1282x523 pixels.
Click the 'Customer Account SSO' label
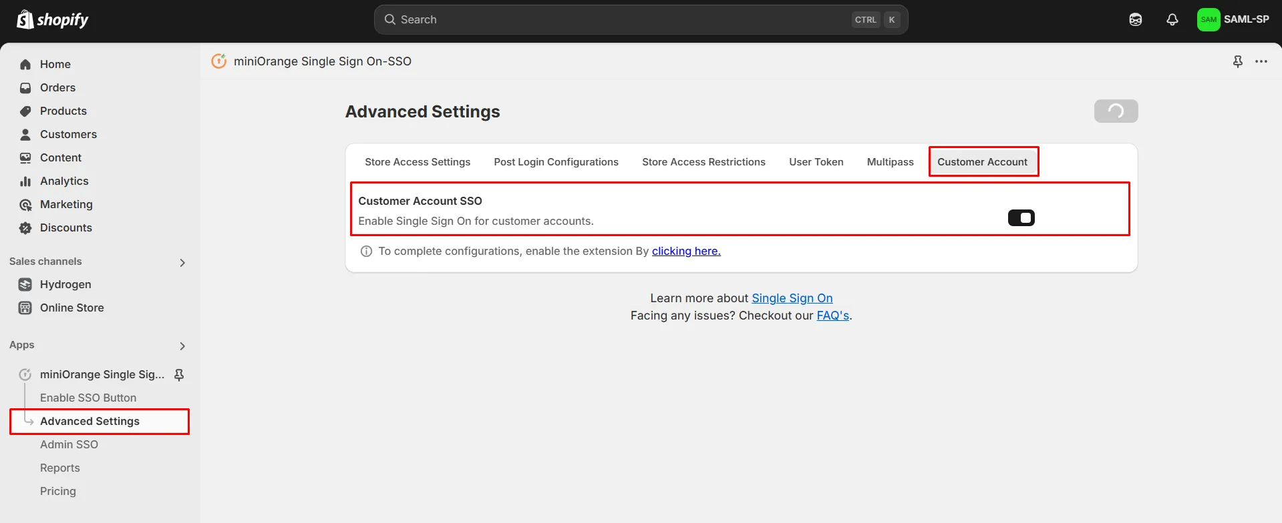(x=420, y=201)
